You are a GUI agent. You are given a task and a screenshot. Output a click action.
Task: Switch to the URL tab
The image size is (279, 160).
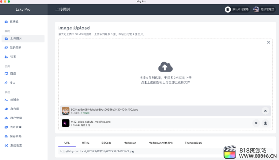coord(67,143)
